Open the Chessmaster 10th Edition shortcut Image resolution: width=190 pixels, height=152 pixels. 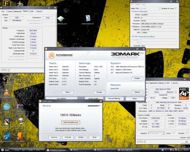[x=6, y=121]
